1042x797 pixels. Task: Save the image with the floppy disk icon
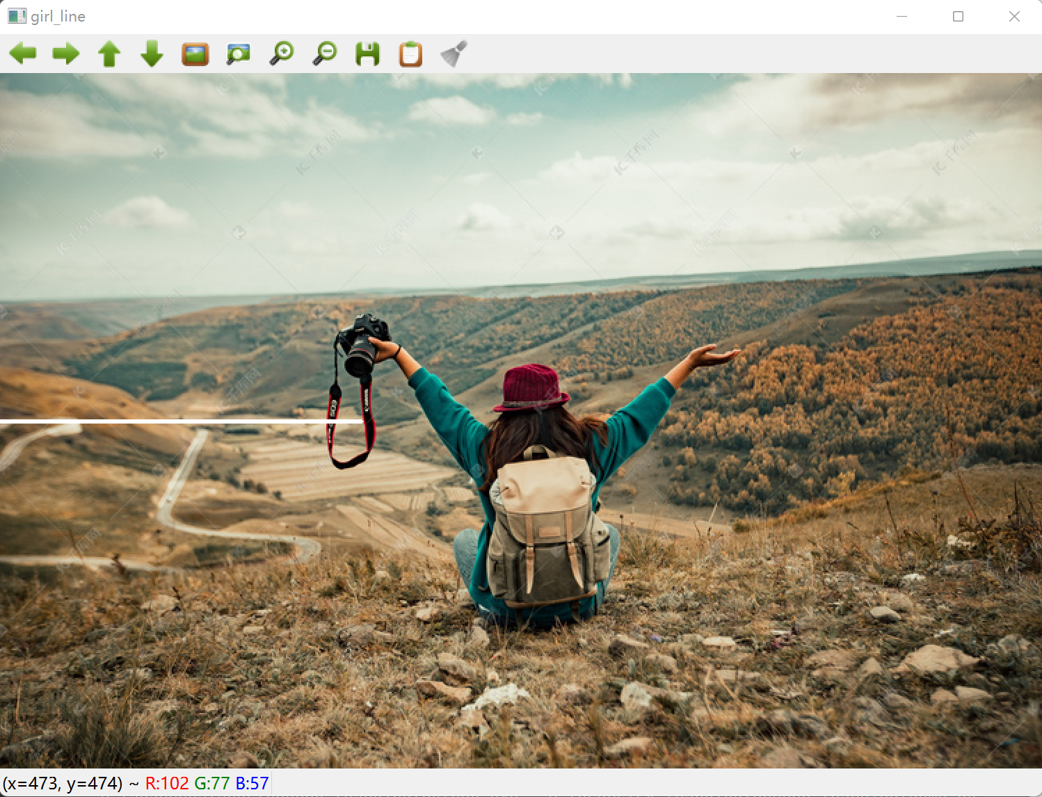point(368,54)
